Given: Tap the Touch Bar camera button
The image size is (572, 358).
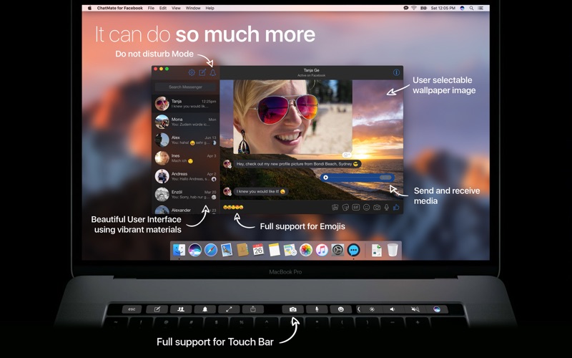Looking at the screenshot, I should click(x=293, y=309).
